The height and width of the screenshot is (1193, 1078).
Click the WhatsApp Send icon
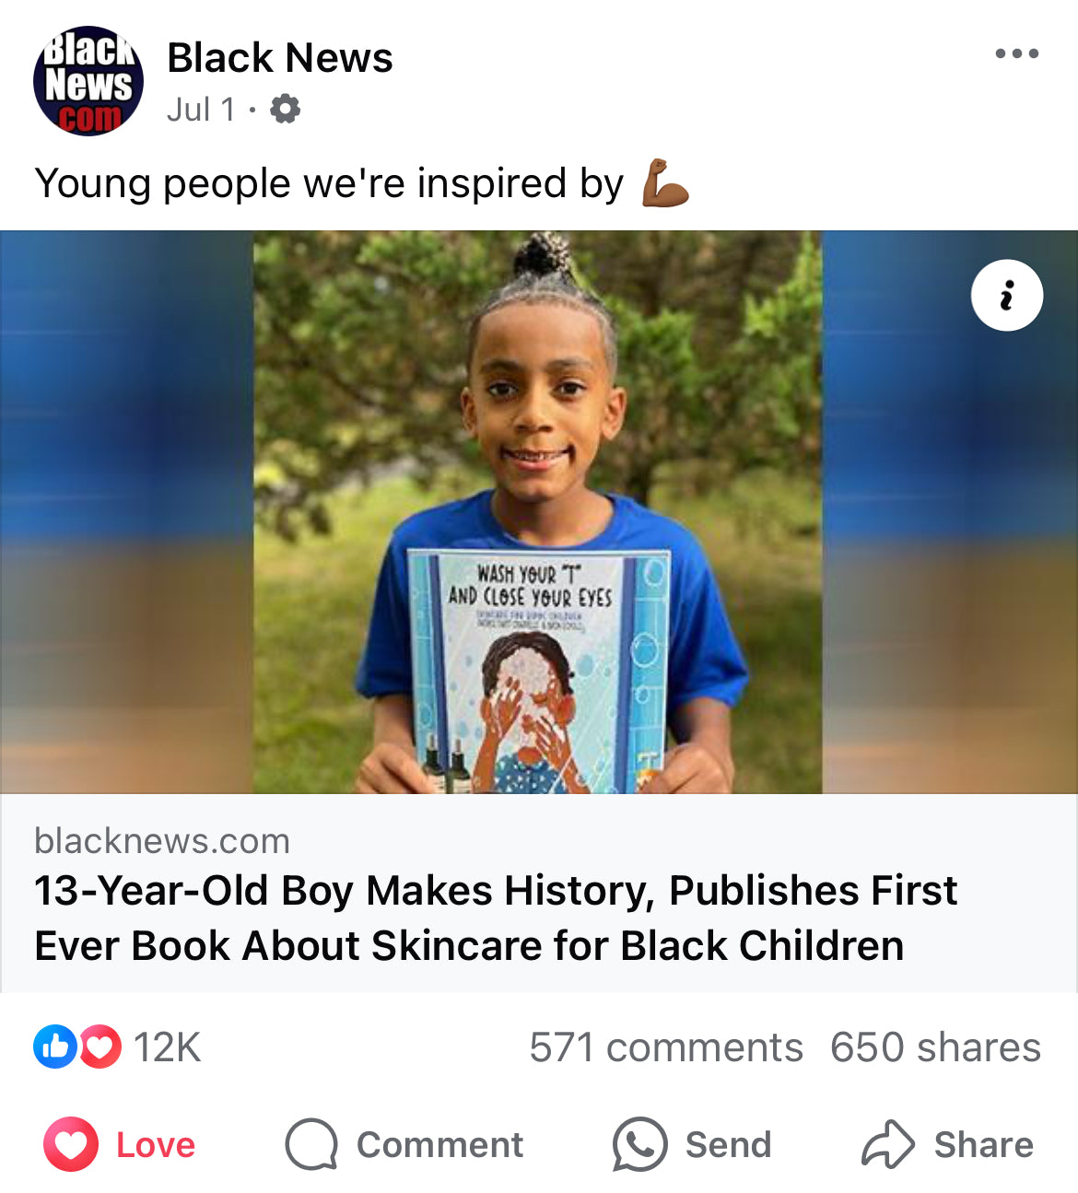639,1144
